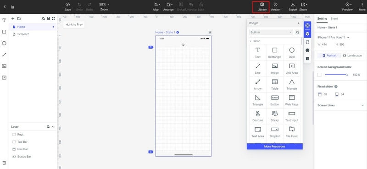
Task: Select Landscape orientation
Action: pyautogui.click(x=352, y=55)
